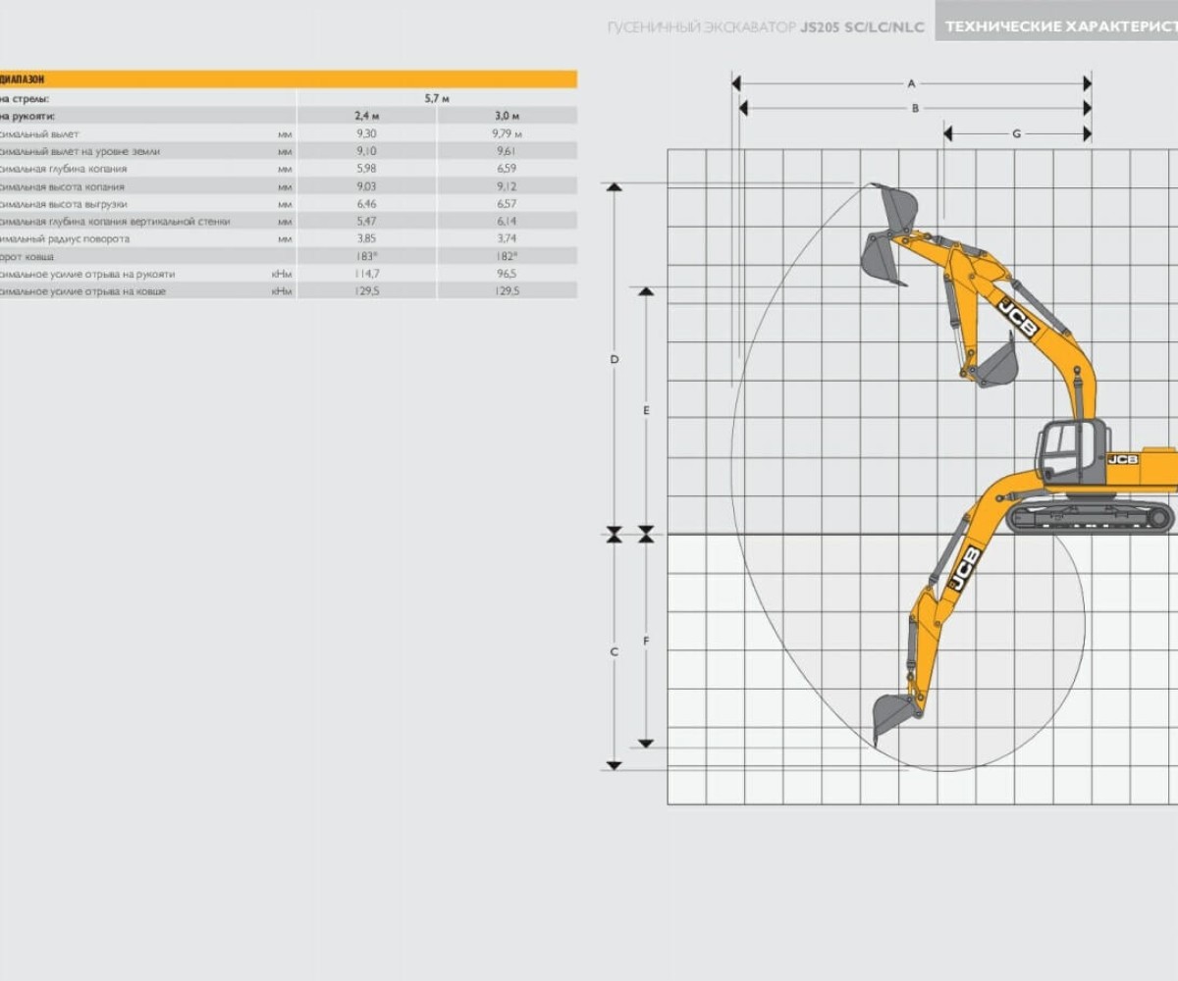Click dimension label B arrow line
Screen dimensions: 1178x981
[915, 109]
